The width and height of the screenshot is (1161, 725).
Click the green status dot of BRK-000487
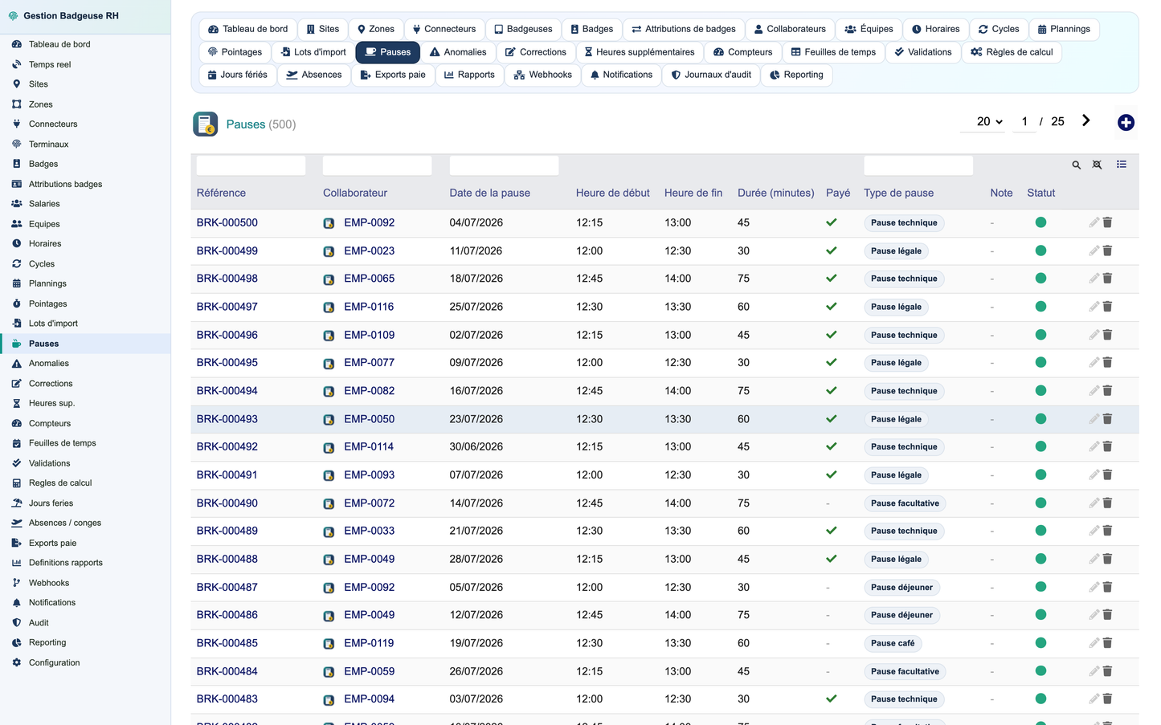pyautogui.click(x=1040, y=587)
